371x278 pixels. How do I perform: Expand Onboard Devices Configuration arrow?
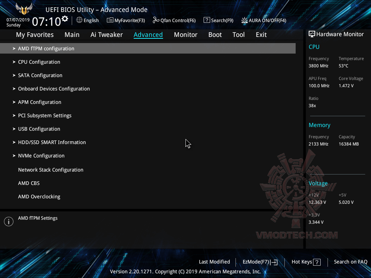point(14,89)
